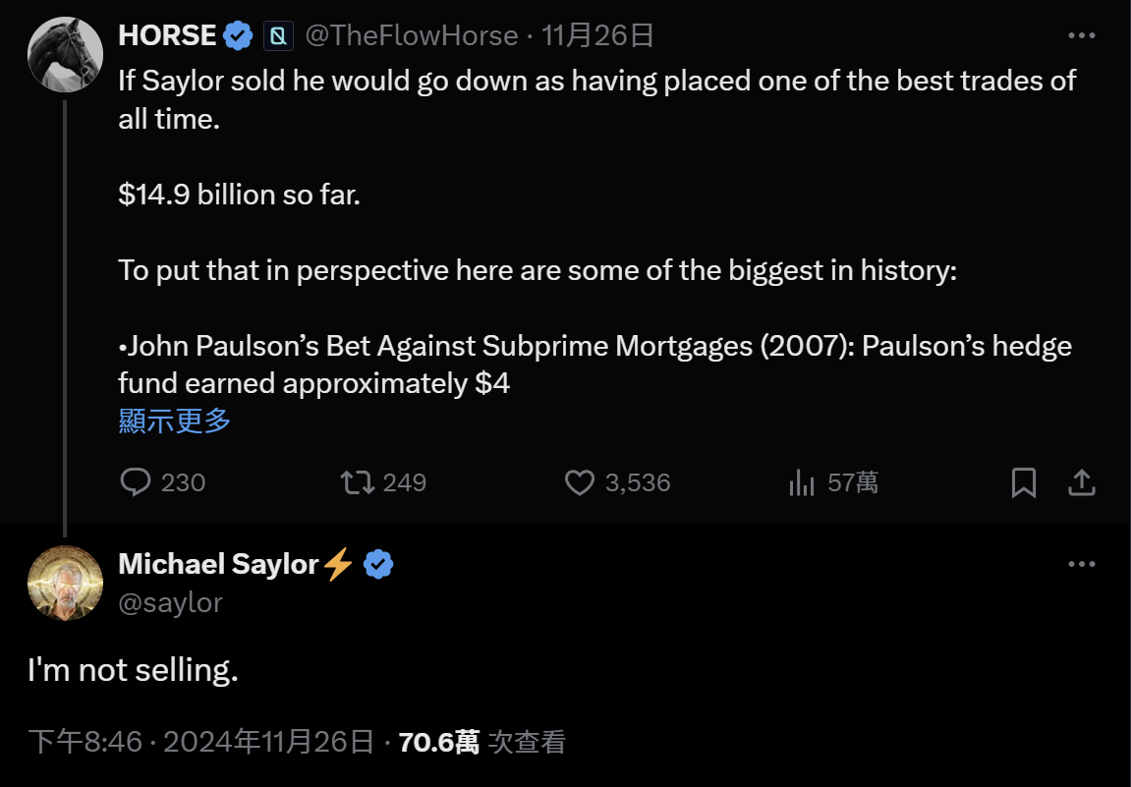The width and height of the screenshot is (1131, 787).
Task: Repost the HORSE tweet
Action: 357,482
